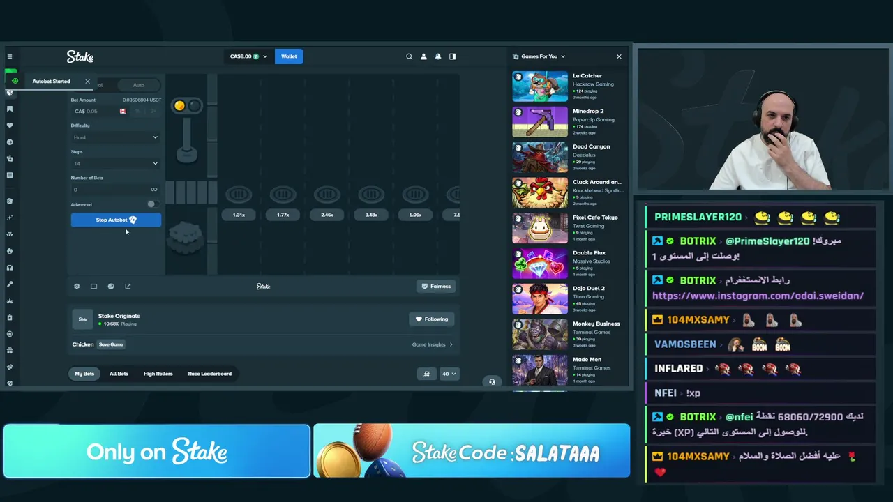Expand Game Insights
893x502 pixels.
pos(433,344)
